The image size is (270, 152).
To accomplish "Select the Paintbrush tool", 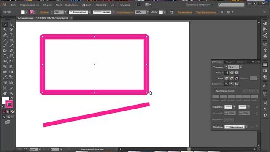I will click(x=5, y=46).
